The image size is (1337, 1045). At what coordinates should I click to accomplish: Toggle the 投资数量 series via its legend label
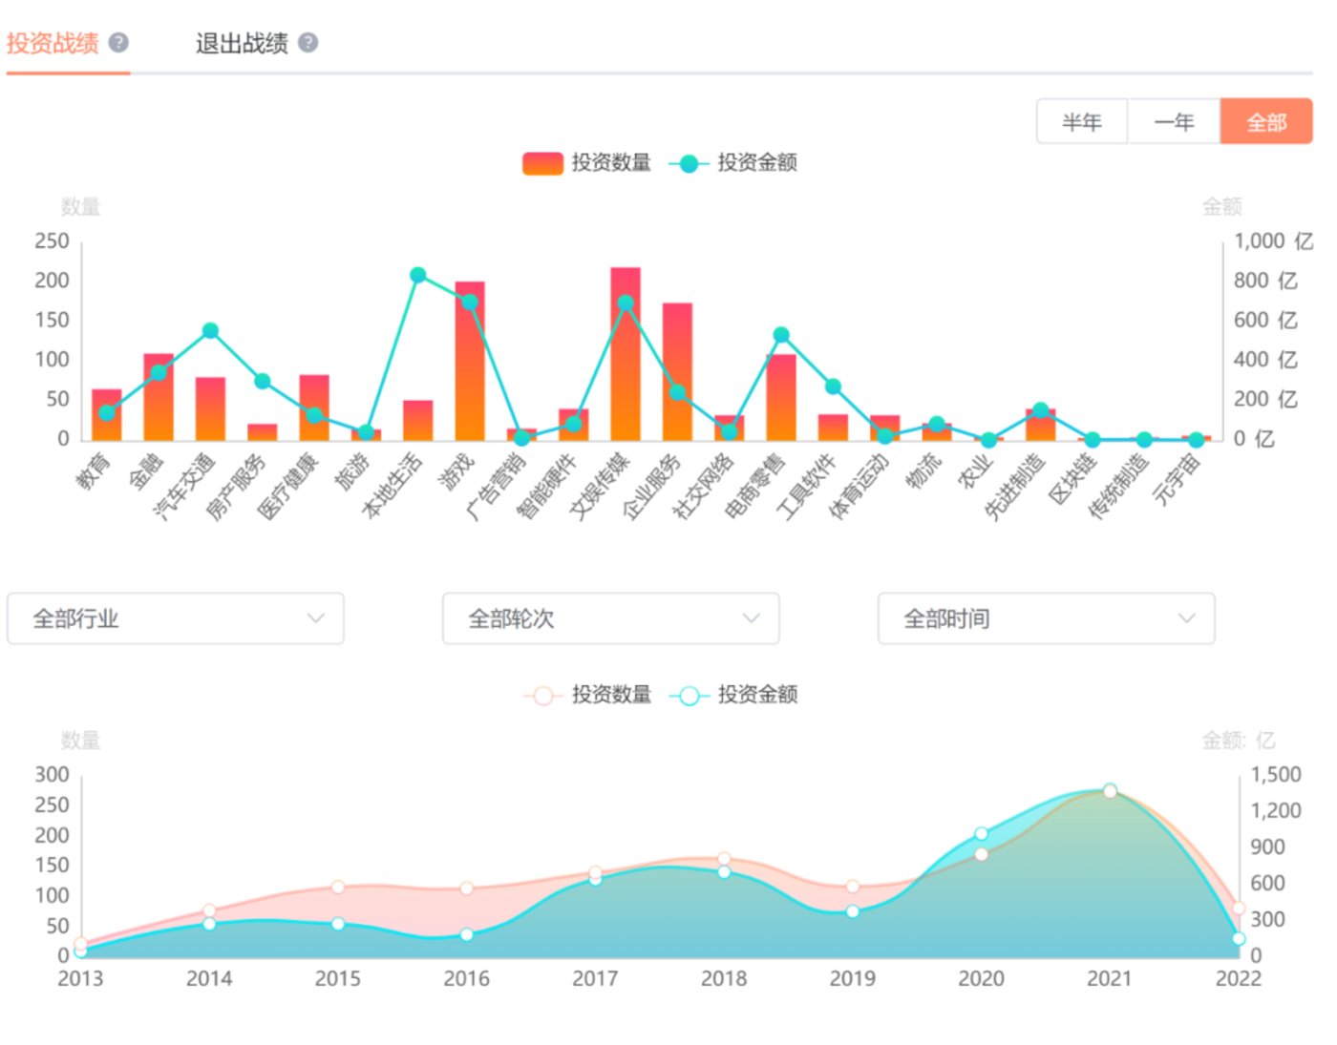tap(612, 162)
